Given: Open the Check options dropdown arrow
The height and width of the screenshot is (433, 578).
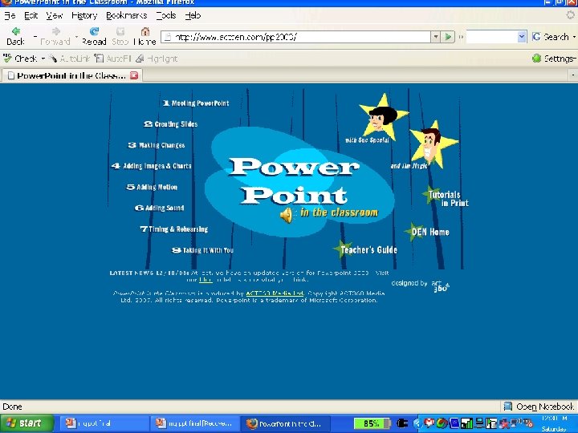Looking at the screenshot, I should coord(43,59).
